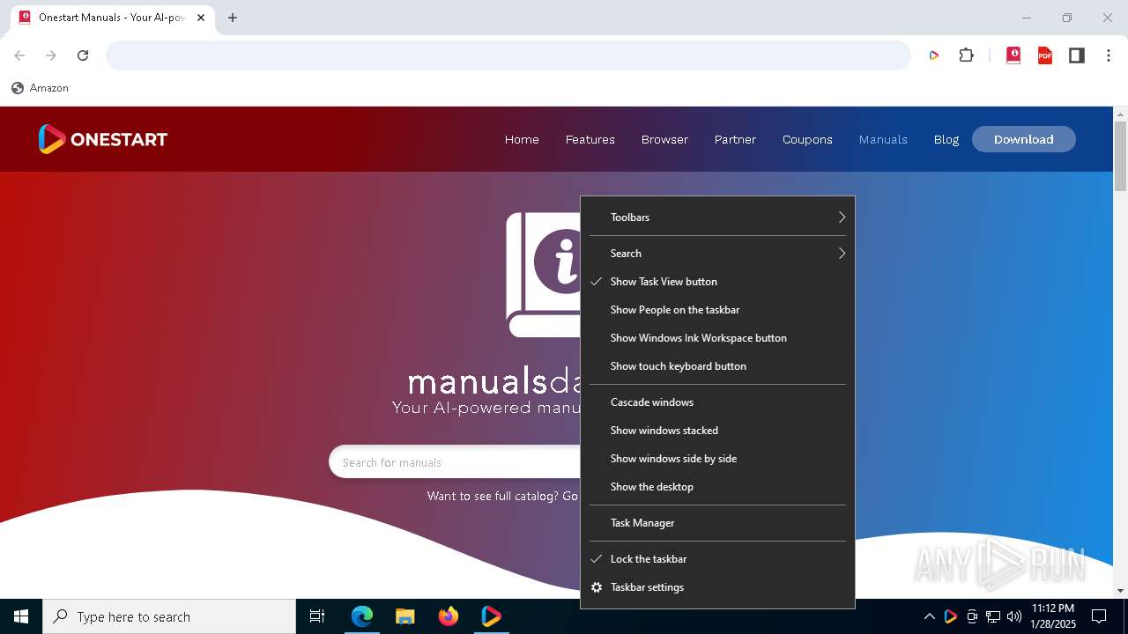The width and height of the screenshot is (1128, 634).
Task: Open the Amazon bookmark
Action: coord(40,88)
